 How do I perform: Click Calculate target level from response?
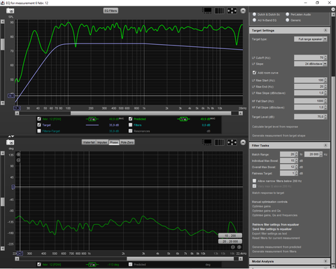275,127
